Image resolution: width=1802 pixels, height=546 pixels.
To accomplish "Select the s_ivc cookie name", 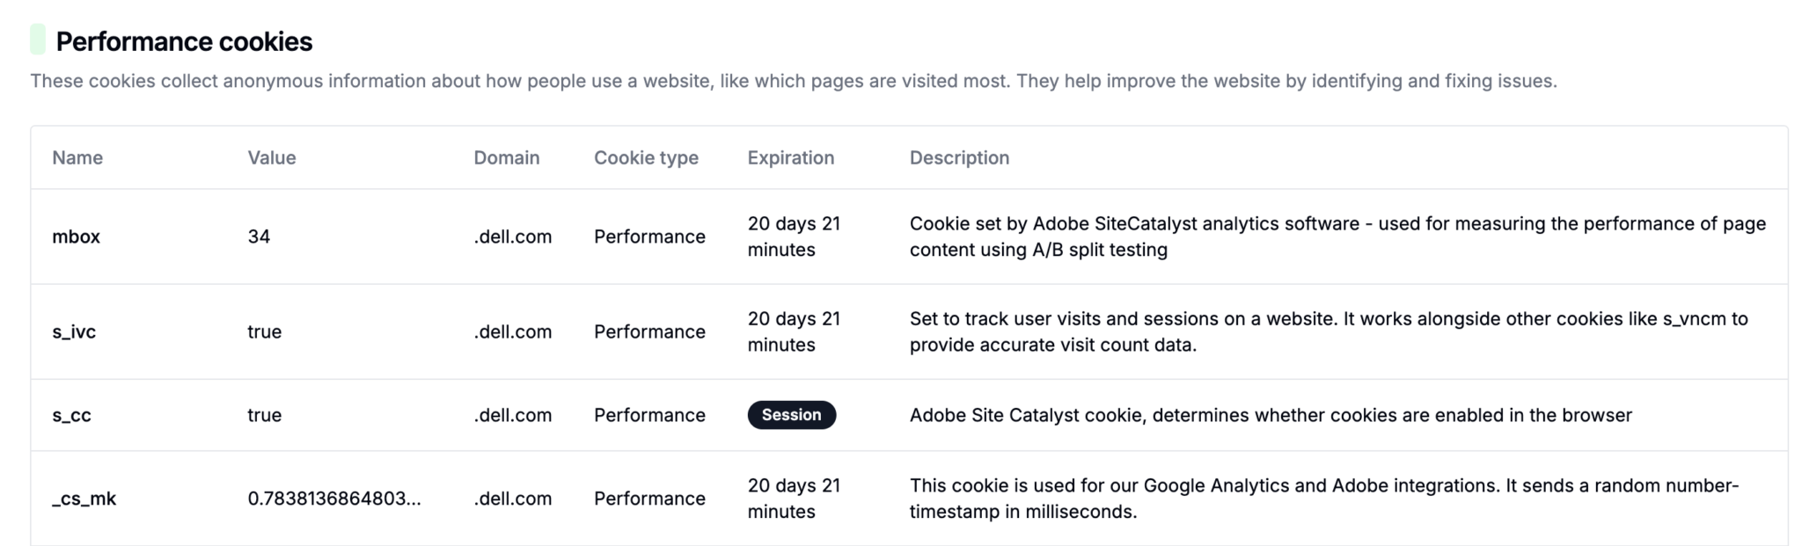I will [x=74, y=331].
